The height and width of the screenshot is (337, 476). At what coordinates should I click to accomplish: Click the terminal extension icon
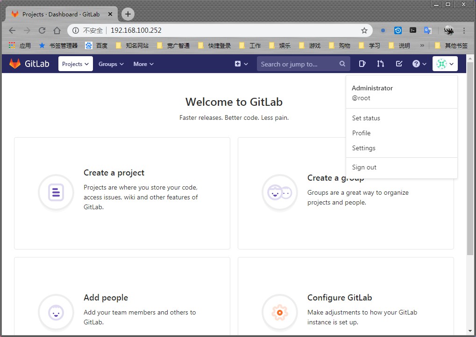413,30
